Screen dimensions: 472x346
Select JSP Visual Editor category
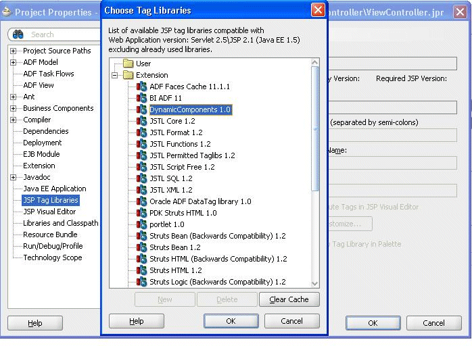[x=49, y=212]
